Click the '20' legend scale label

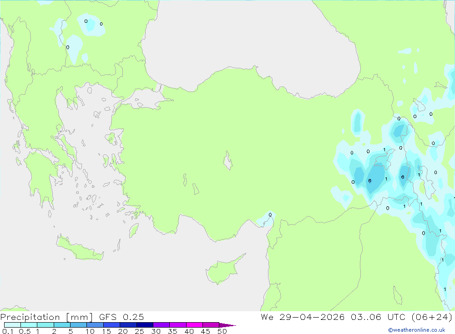123,331
